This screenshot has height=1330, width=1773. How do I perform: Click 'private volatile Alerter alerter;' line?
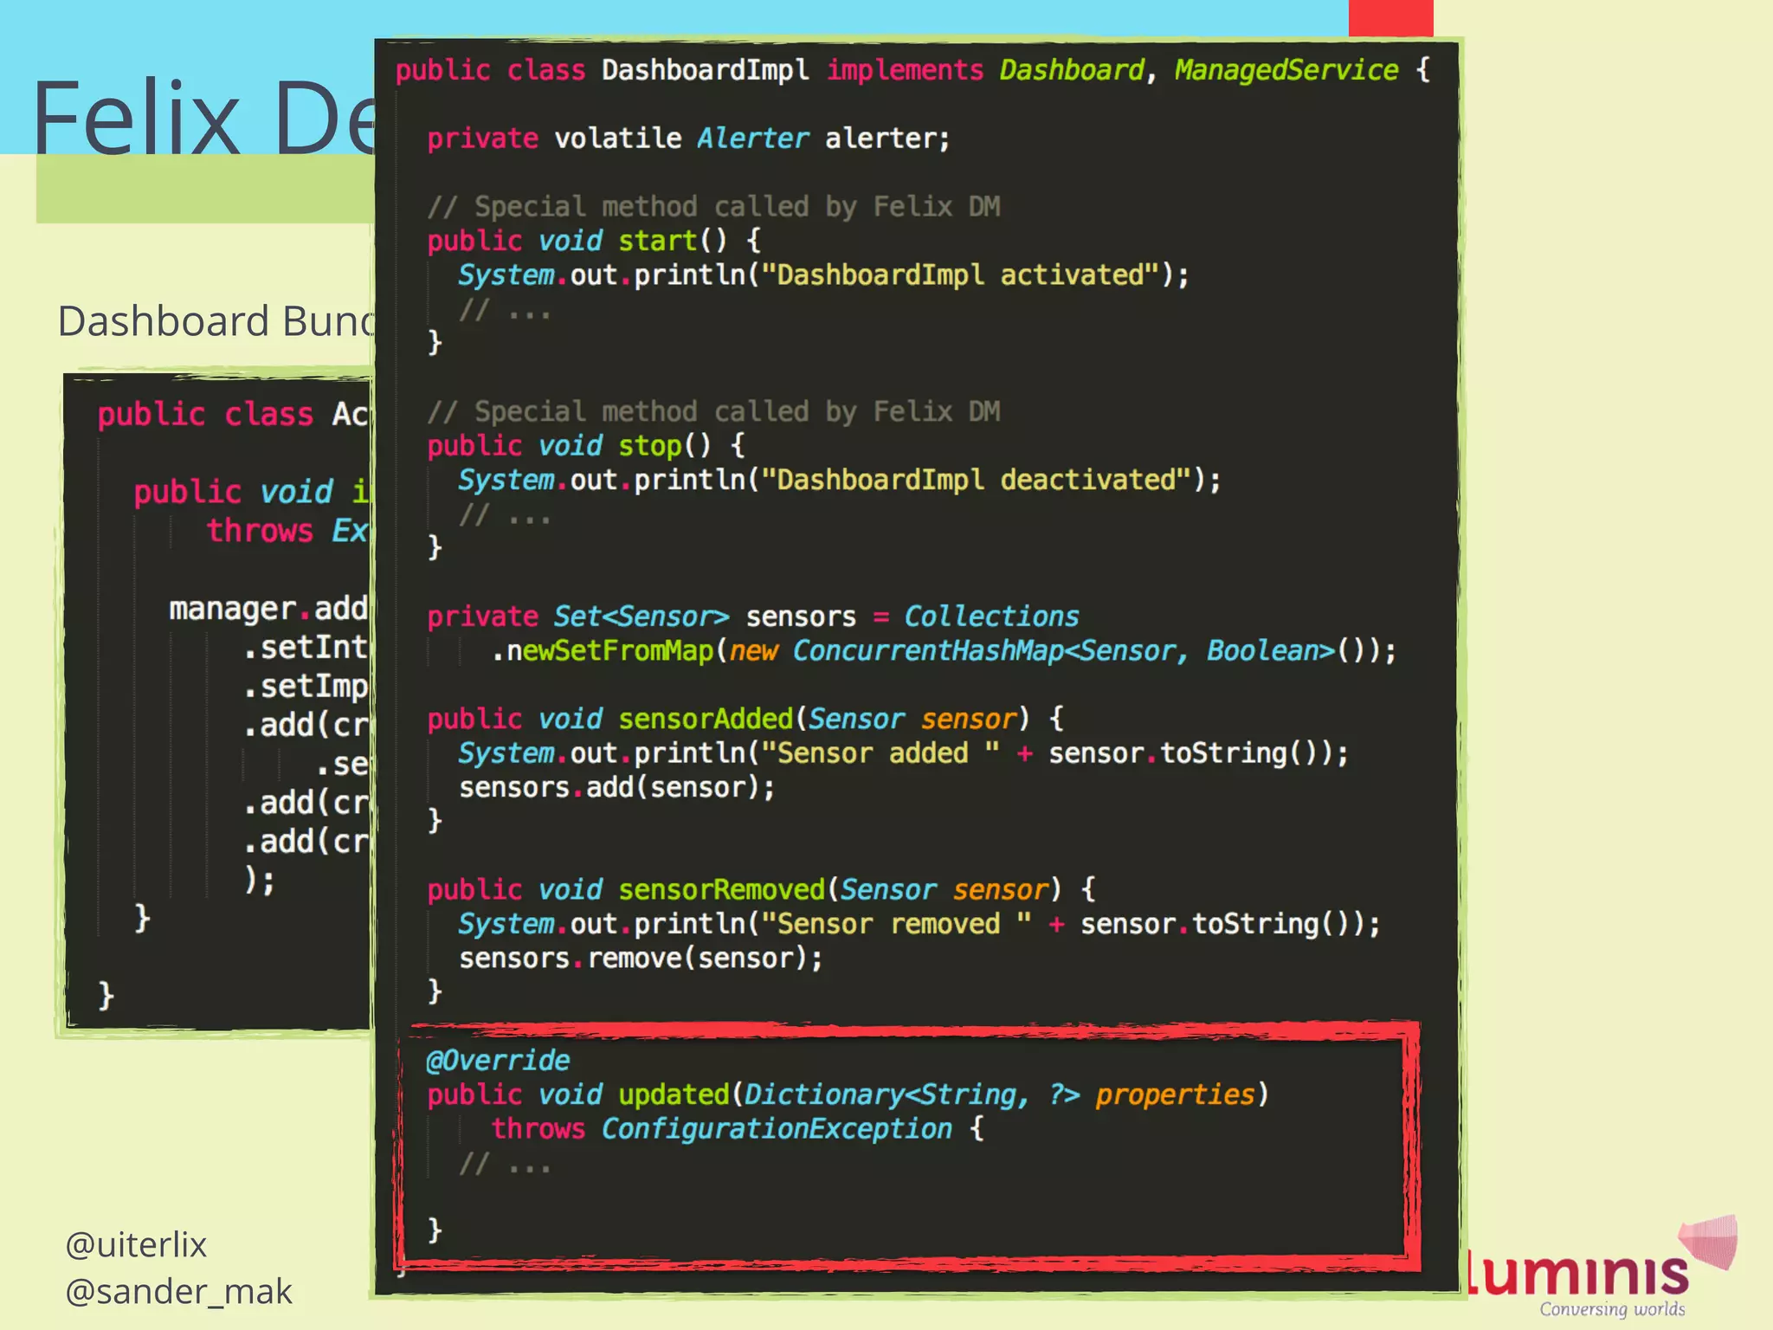688,139
